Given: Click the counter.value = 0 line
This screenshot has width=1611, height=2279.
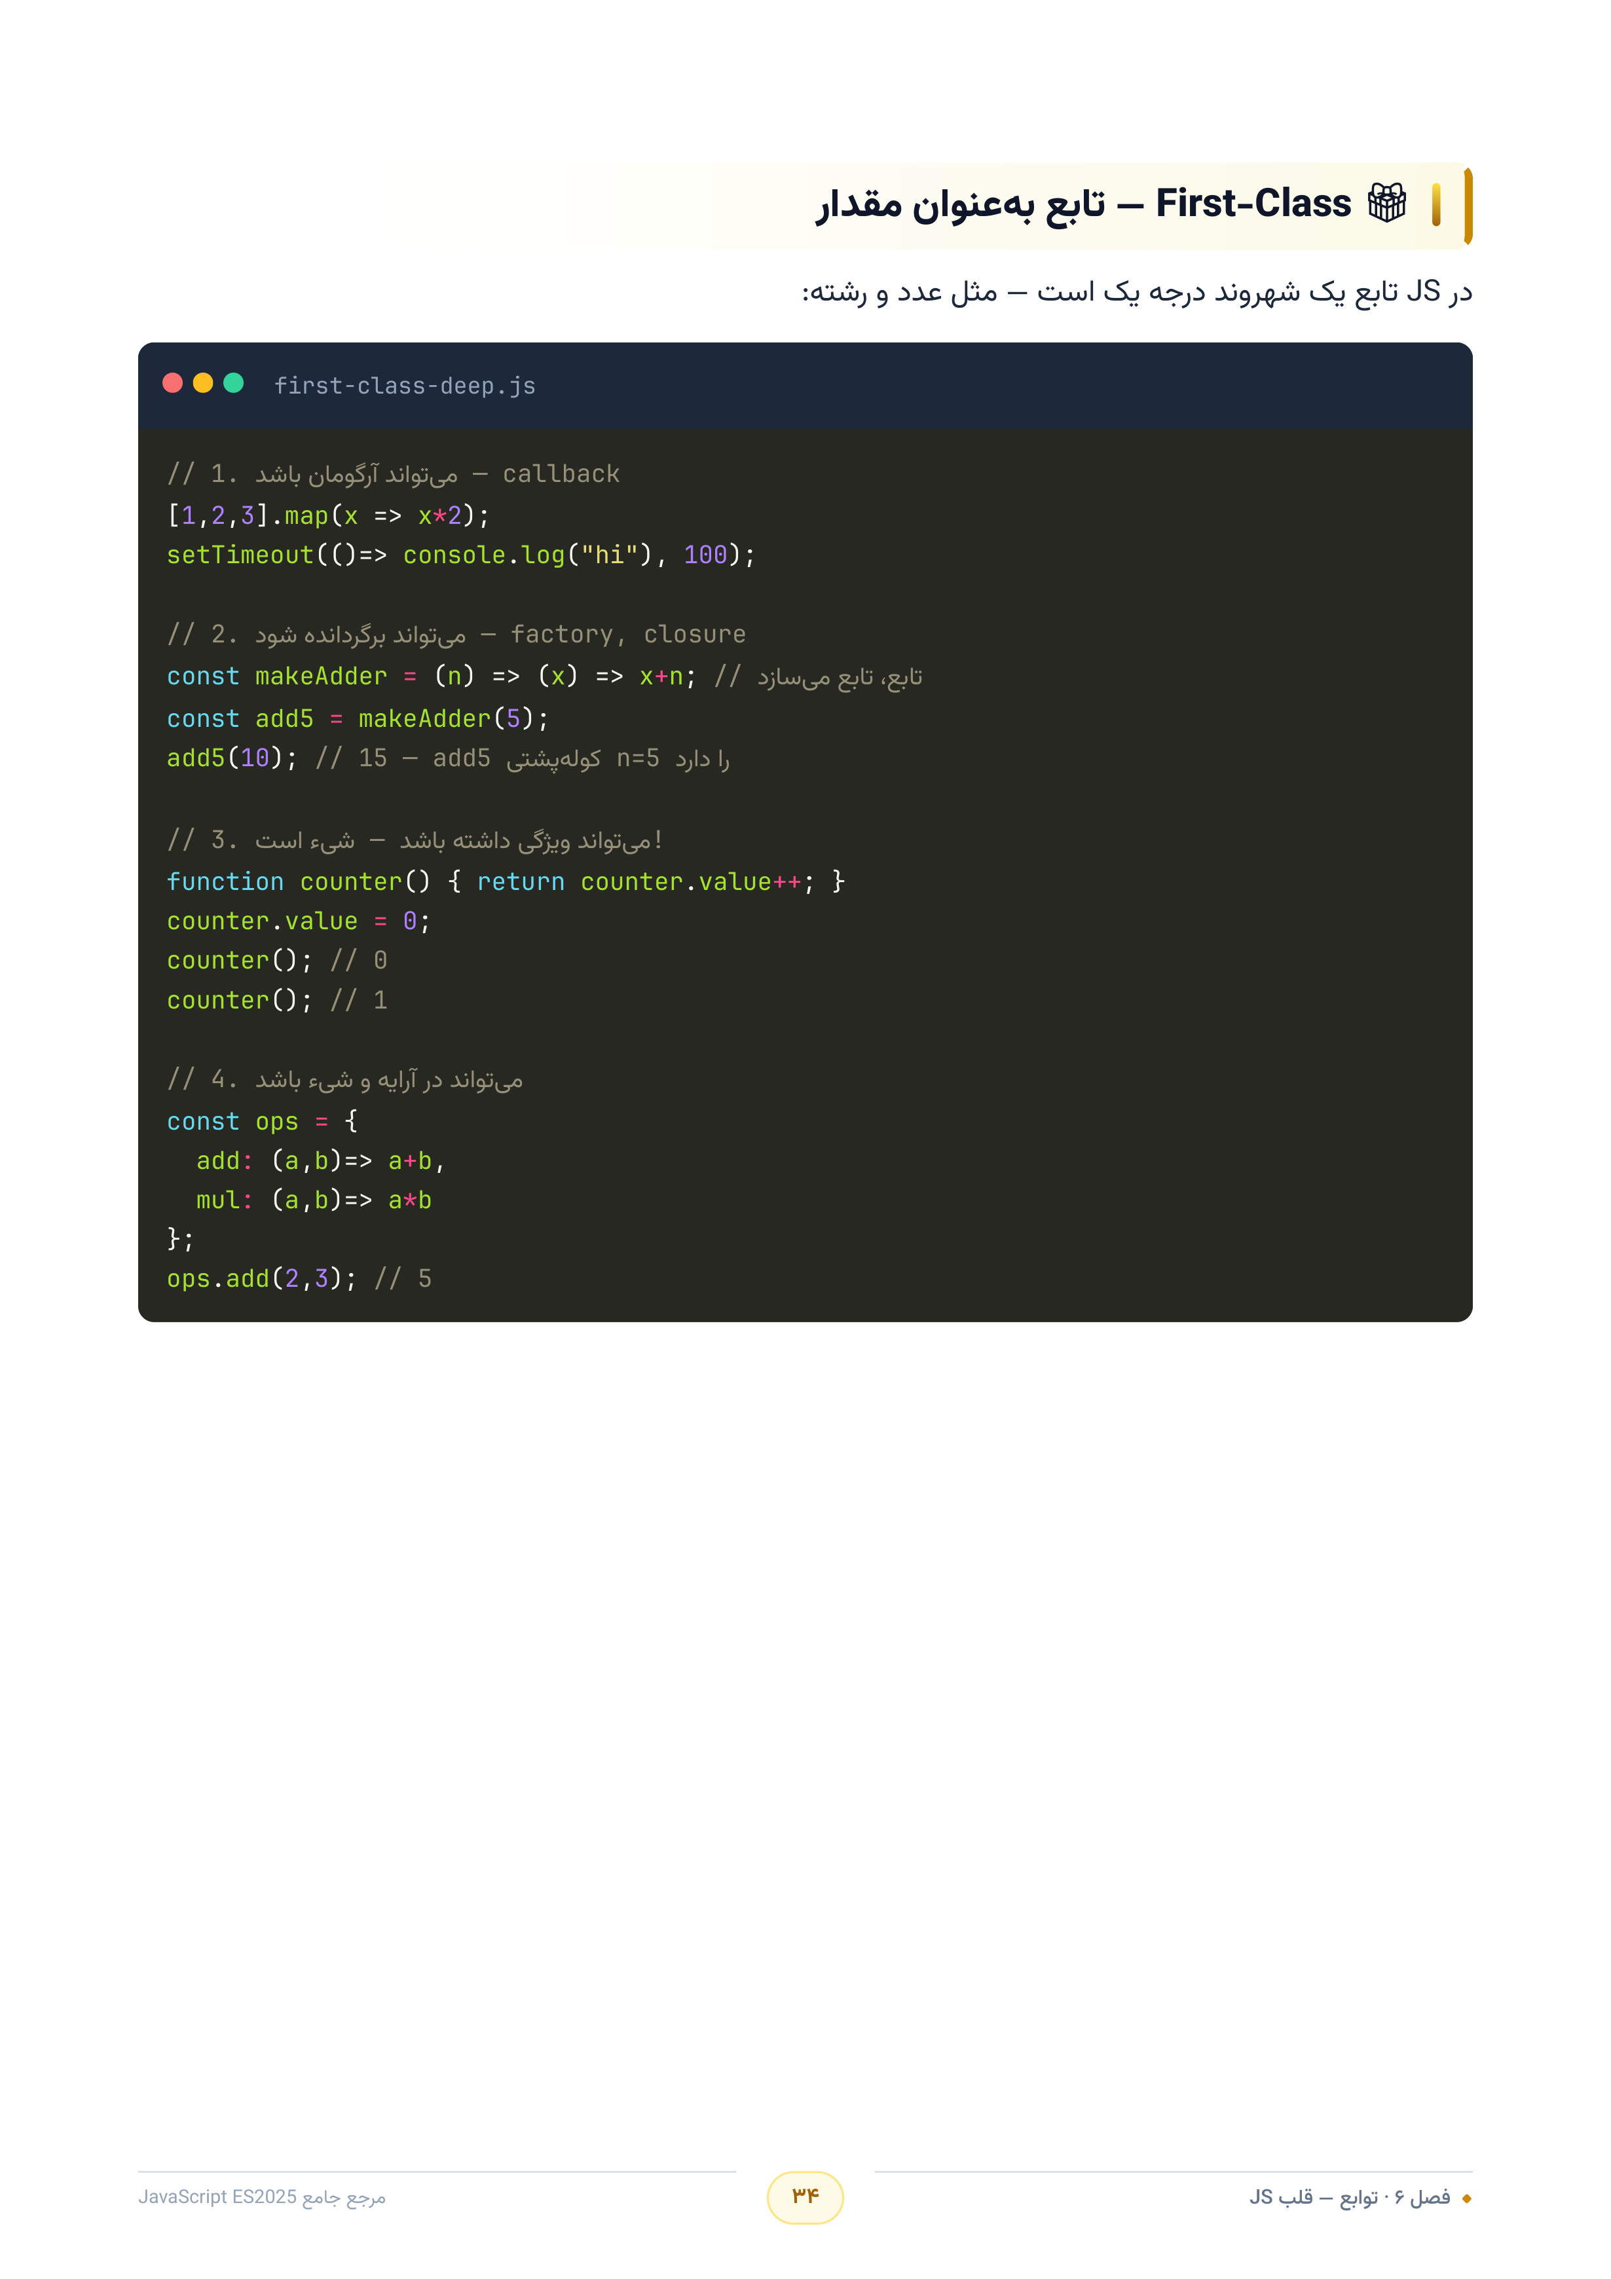Looking at the screenshot, I should click(x=299, y=921).
